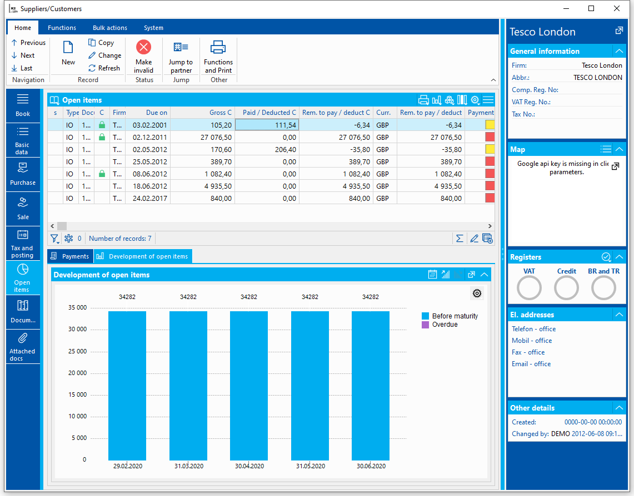634x496 pixels.
Task: Switch to the Payments tab
Action: click(x=70, y=256)
